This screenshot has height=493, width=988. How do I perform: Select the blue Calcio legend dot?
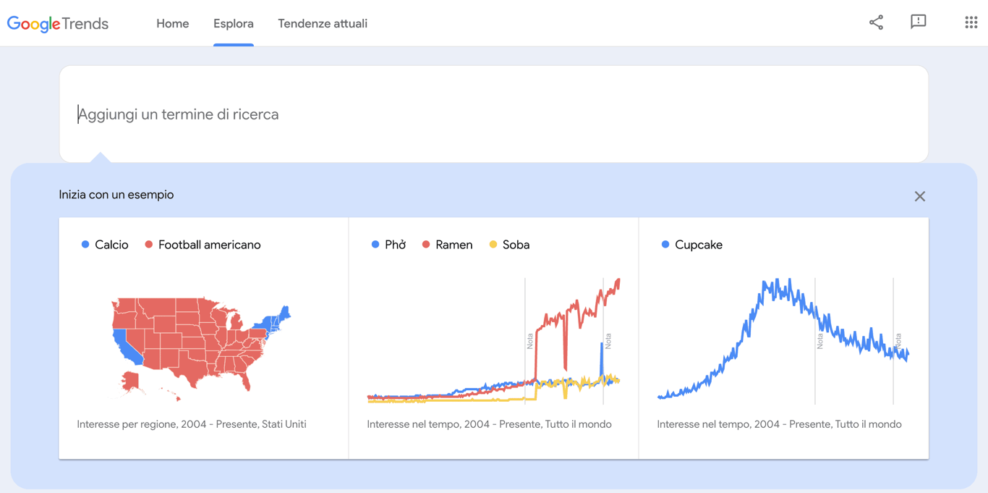85,244
